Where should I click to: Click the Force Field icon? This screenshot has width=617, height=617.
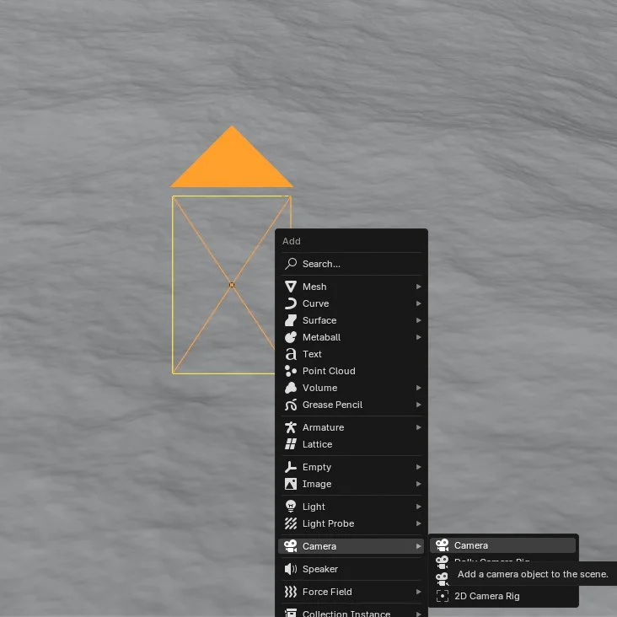point(291,592)
